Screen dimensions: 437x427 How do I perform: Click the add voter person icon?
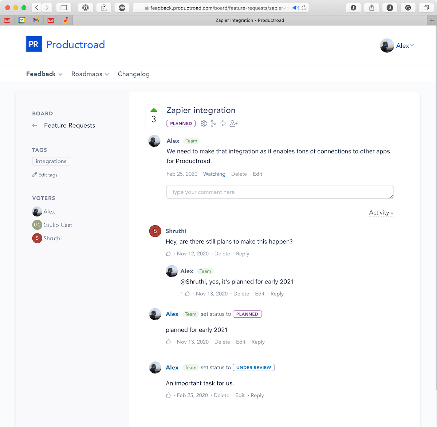pyautogui.click(x=233, y=124)
